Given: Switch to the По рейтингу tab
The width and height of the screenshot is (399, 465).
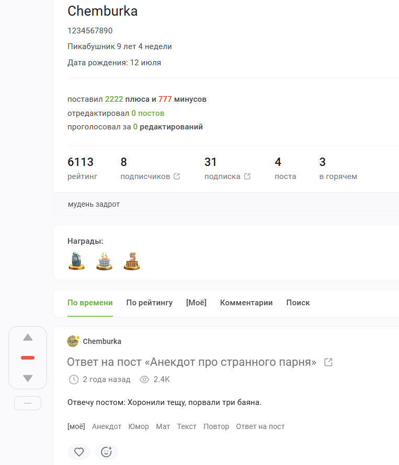Looking at the screenshot, I should 149,303.
